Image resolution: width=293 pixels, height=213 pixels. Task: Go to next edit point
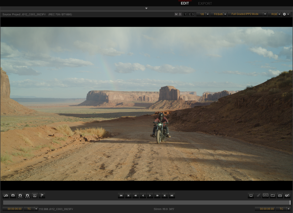164,195
